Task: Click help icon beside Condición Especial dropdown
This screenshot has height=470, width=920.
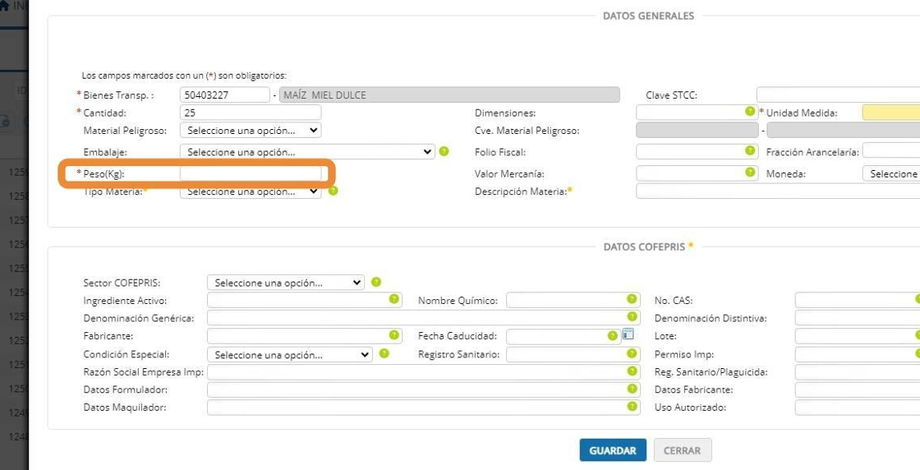Action: click(x=384, y=354)
